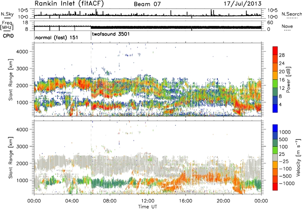Click the '18' frequency axis tick
Screen dimensions: 302x209
click(x=25, y=23)
